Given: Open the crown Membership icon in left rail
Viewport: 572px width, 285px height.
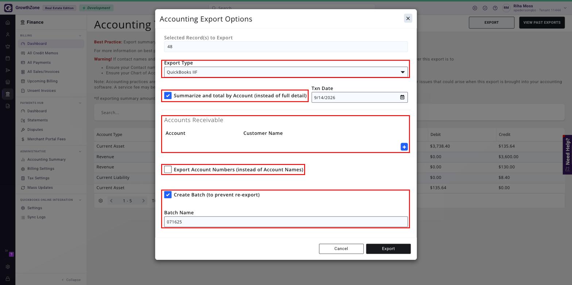Looking at the screenshot, I should tap(8, 46).
